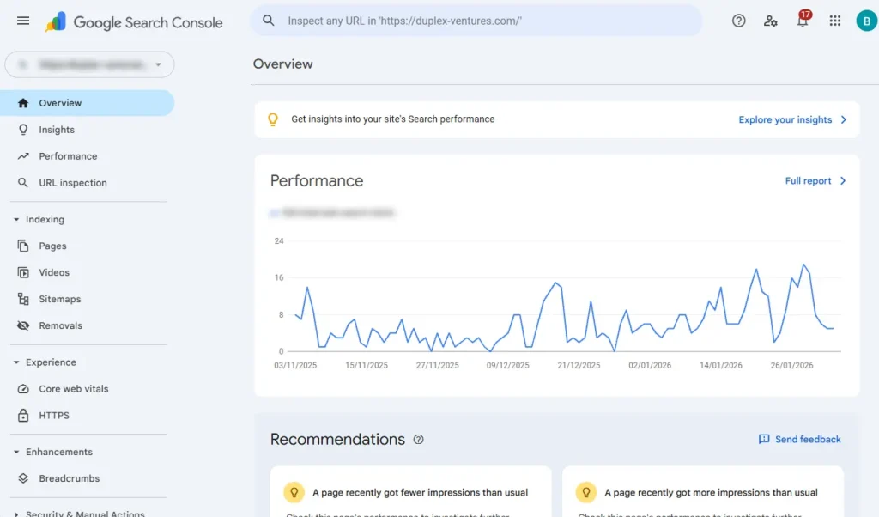Click the help question mark icon
The image size is (879, 517).
coord(738,21)
